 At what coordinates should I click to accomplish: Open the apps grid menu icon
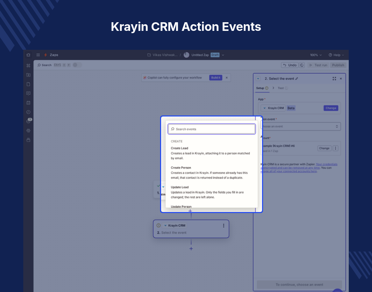pyautogui.click(x=38, y=55)
